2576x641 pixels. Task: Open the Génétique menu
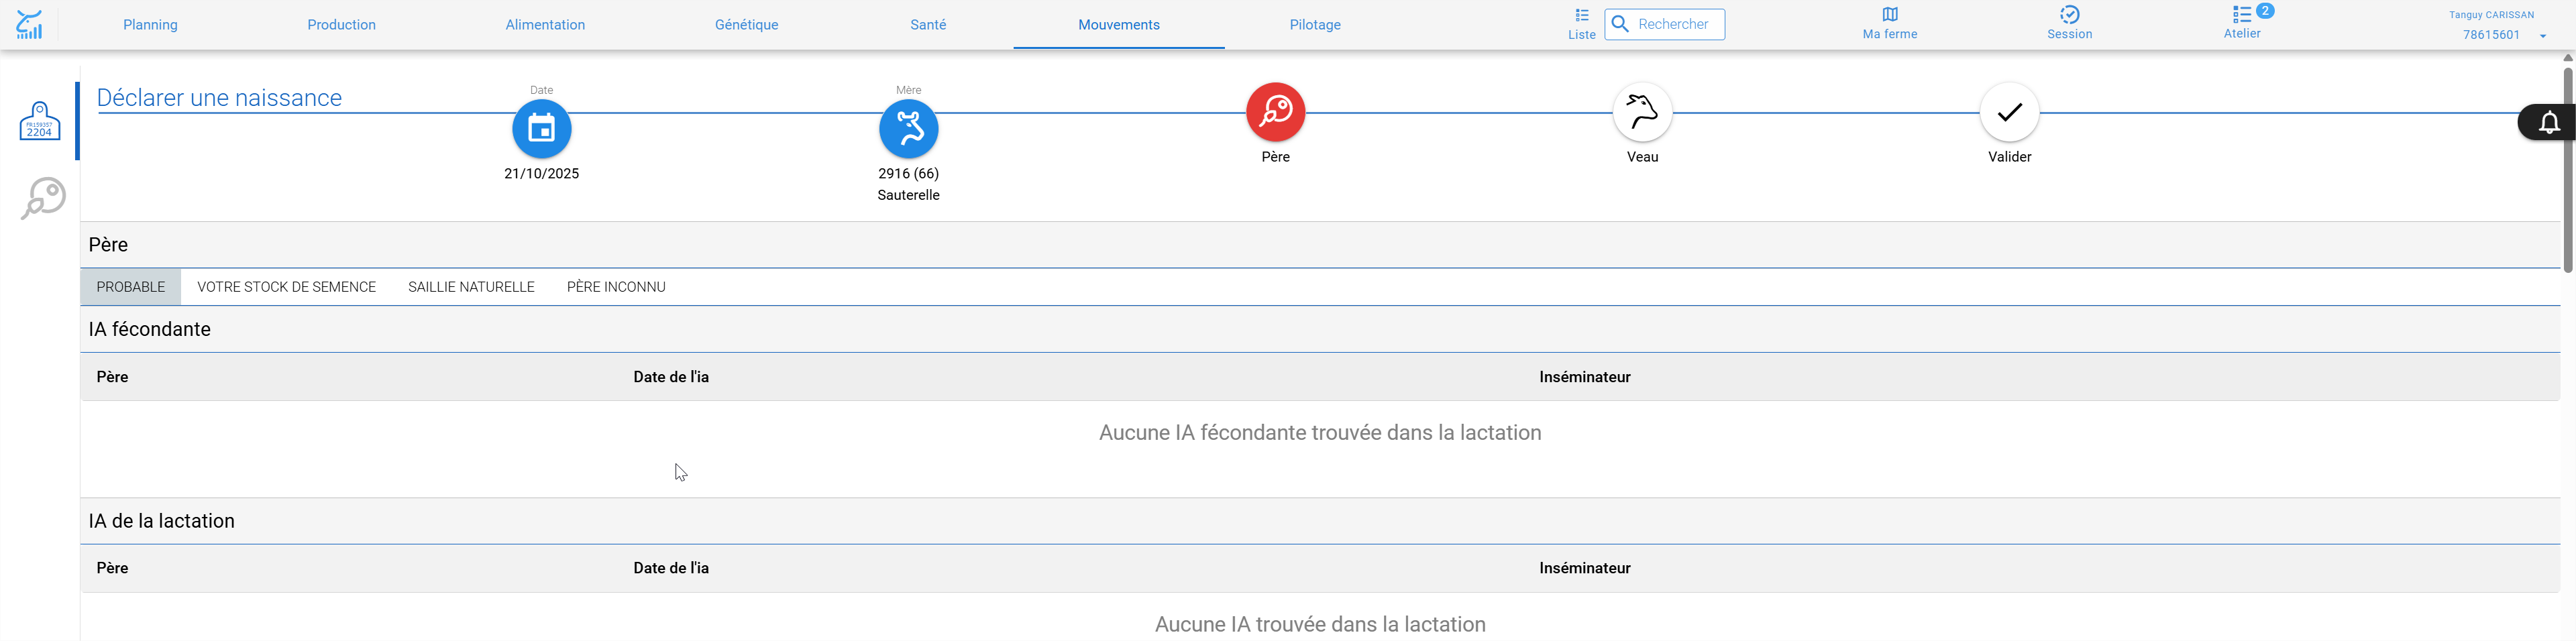746,25
